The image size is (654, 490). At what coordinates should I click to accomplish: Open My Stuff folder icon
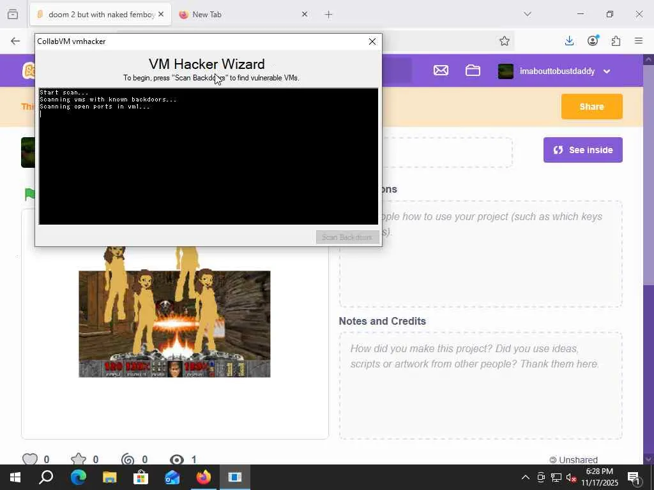pos(473,71)
